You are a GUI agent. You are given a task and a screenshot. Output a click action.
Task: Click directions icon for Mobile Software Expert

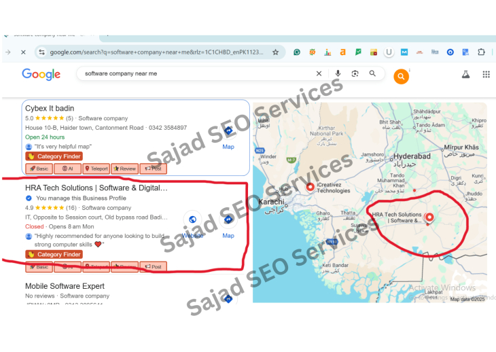(x=228, y=298)
